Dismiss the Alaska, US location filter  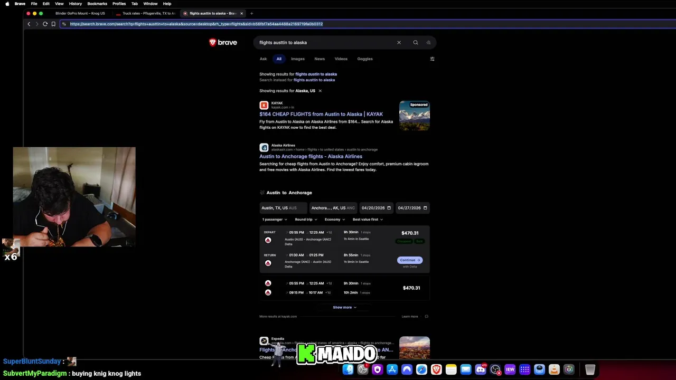(x=320, y=91)
